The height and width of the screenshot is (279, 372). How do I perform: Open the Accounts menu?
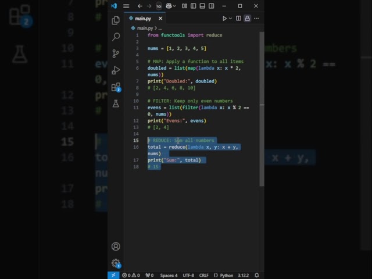[116, 246]
